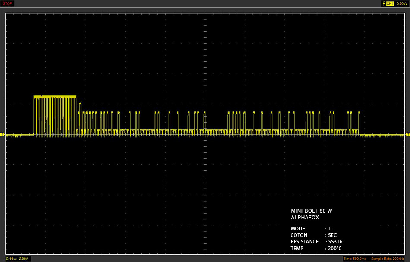This screenshot has height=262, width=410.
Task: Click the ALPHAFOX annotation text
Action: 305,217
